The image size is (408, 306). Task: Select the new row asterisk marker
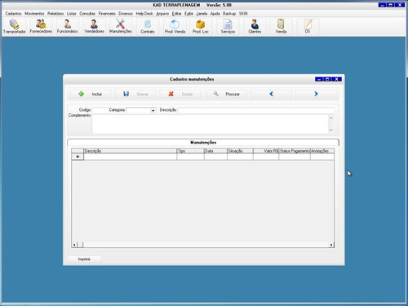[78, 157]
